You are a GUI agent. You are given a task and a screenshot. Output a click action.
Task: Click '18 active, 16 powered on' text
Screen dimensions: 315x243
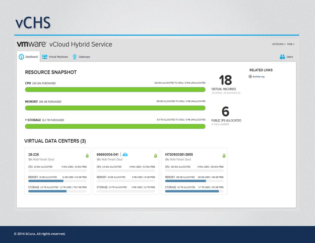click(x=226, y=93)
